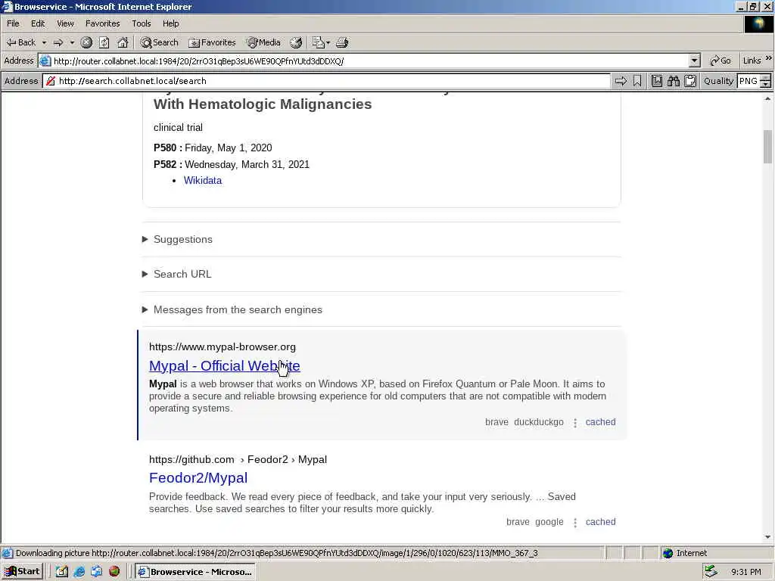775x581 pixels.
Task: Open the Mypal - Official Website link
Action: point(224,365)
